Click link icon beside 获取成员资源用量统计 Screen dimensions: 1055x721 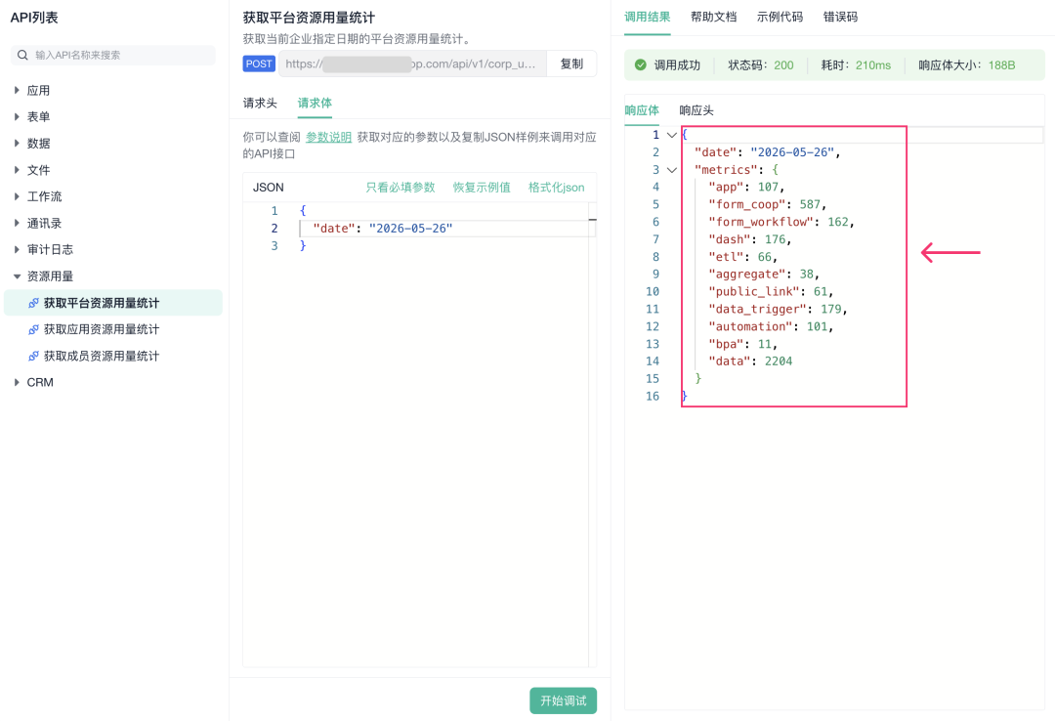(x=33, y=357)
